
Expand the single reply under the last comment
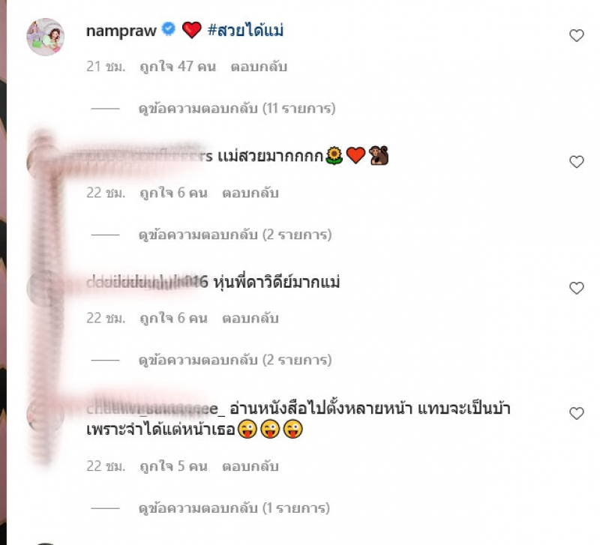pyautogui.click(x=234, y=508)
